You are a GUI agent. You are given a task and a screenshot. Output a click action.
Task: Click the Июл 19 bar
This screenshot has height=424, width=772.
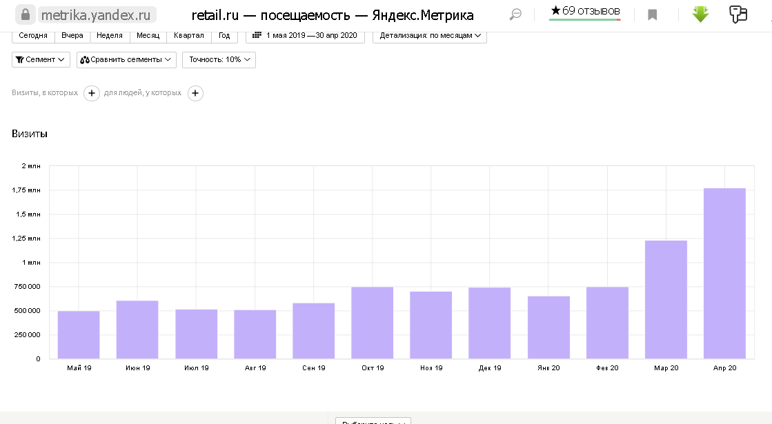point(197,334)
